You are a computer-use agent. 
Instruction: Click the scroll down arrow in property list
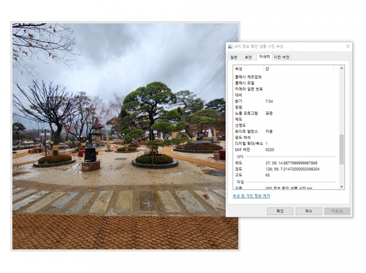[x=341, y=186]
